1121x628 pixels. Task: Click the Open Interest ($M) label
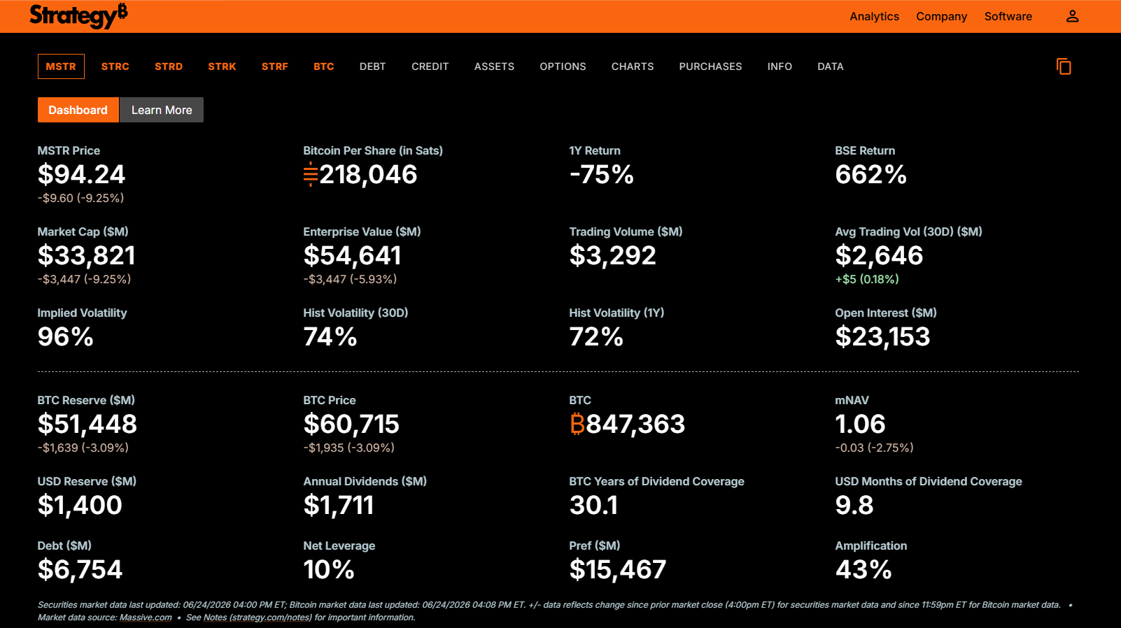tap(886, 313)
